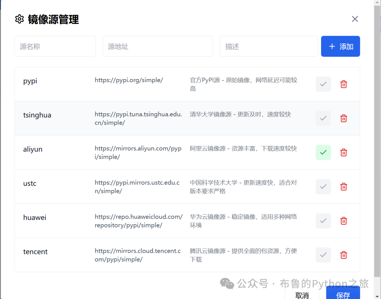Select the ustc source name
381x299 pixels.
coord(30,183)
